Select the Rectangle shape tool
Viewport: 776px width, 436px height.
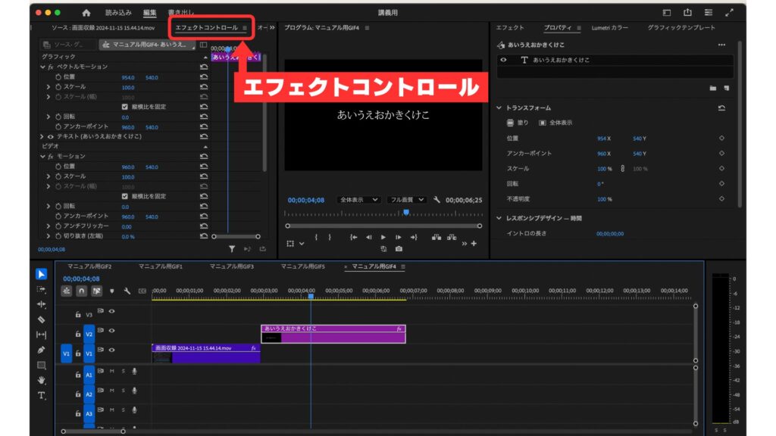[x=42, y=366]
